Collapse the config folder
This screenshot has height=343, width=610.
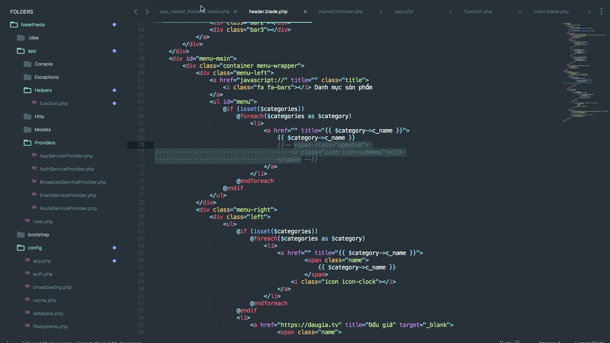(x=20, y=248)
